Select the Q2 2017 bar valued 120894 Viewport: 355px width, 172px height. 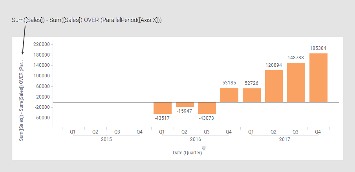[x=274, y=86]
